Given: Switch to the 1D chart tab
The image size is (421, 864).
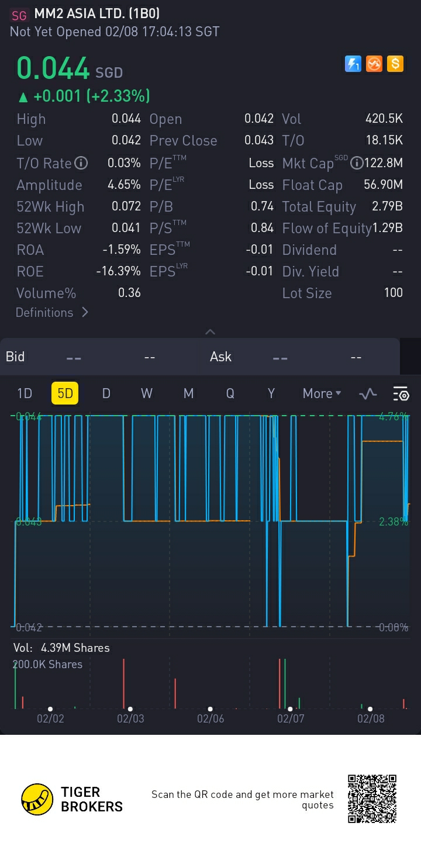Looking at the screenshot, I should (x=25, y=393).
